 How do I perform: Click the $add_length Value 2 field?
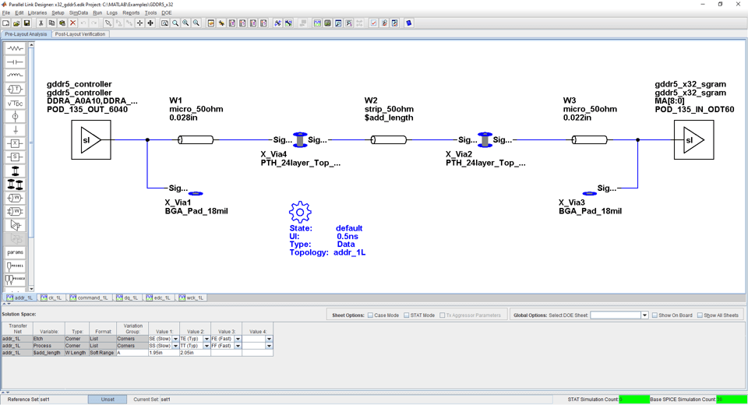195,353
